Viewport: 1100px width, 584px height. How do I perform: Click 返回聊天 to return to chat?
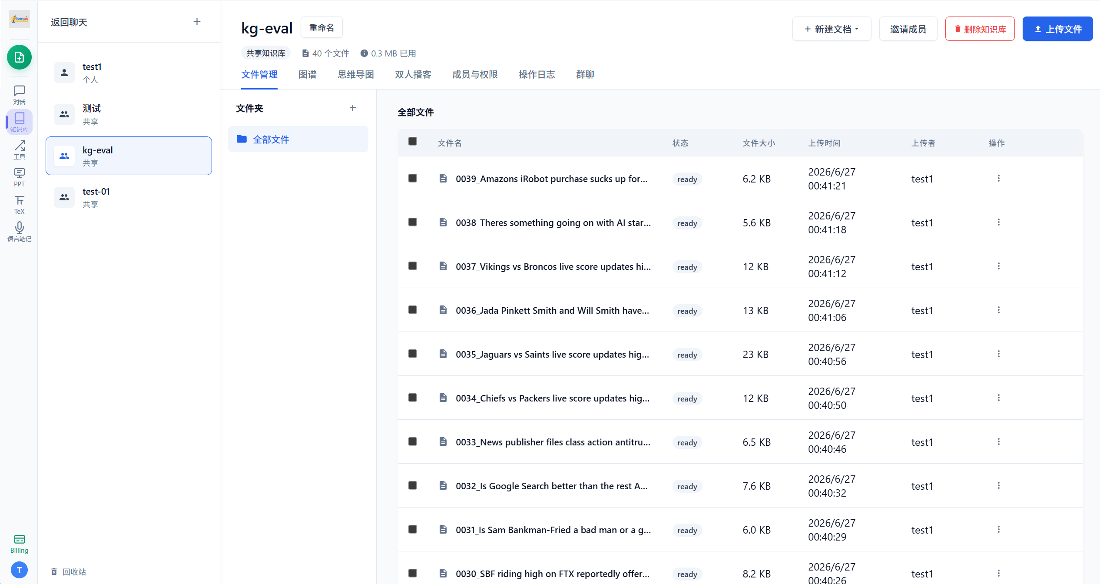point(69,22)
